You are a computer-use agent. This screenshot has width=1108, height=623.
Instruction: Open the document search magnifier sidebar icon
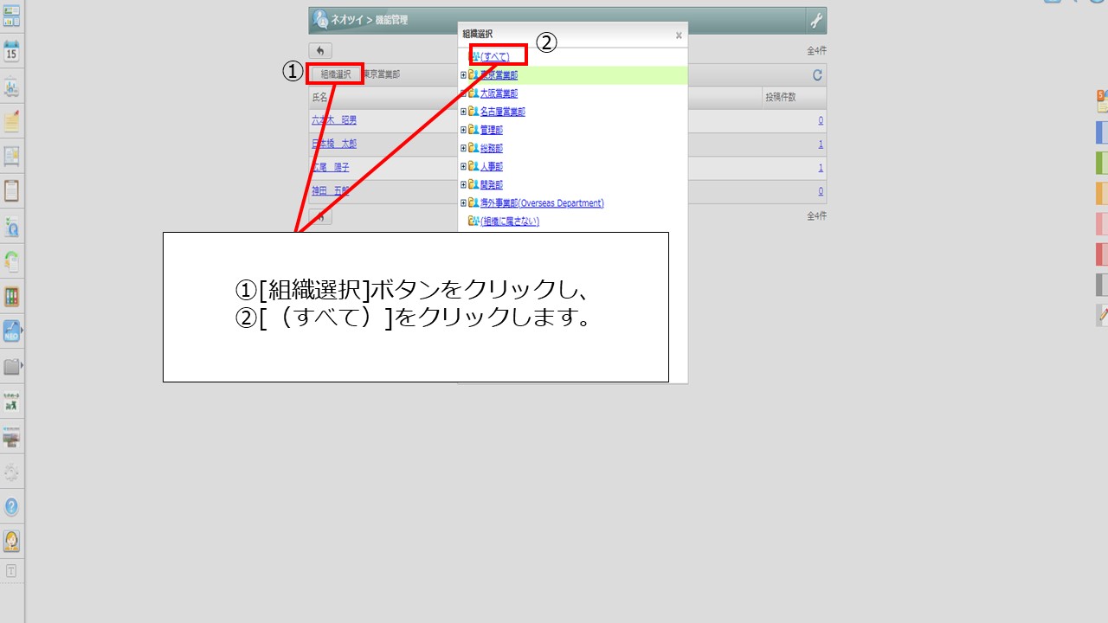coord(12,227)
